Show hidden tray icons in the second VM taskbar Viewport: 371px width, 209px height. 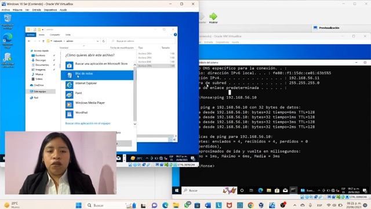tap(319, 190)
